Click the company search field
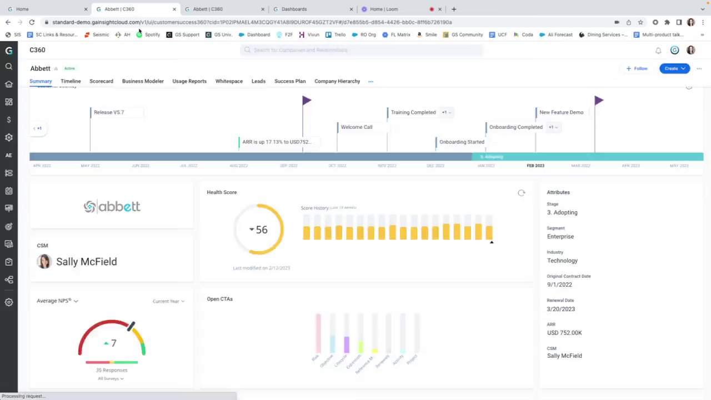Image resolution: width=711 pixels, height=400 pixels. tap(362, 50)
